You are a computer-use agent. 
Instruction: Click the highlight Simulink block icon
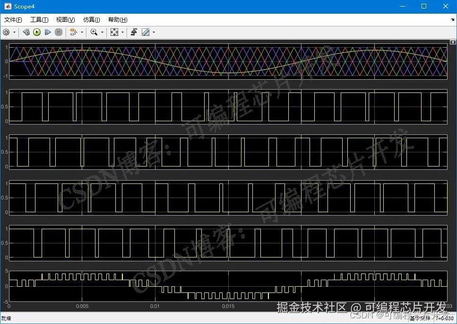[73, 32]
